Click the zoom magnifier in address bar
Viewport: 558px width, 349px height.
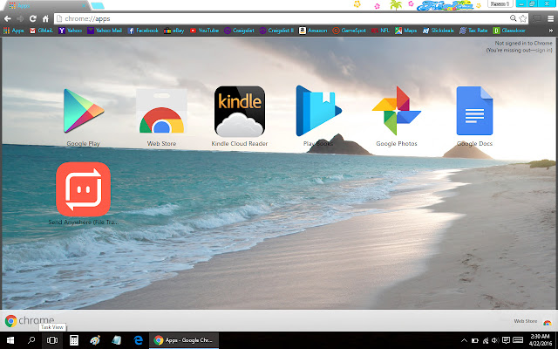513,18
